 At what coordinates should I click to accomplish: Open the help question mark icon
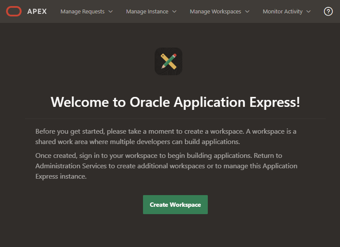pyautogui.click(x=328, y=11)
